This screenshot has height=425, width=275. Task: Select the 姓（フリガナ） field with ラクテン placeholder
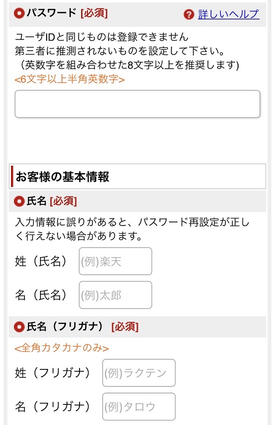tap(138, 373)
